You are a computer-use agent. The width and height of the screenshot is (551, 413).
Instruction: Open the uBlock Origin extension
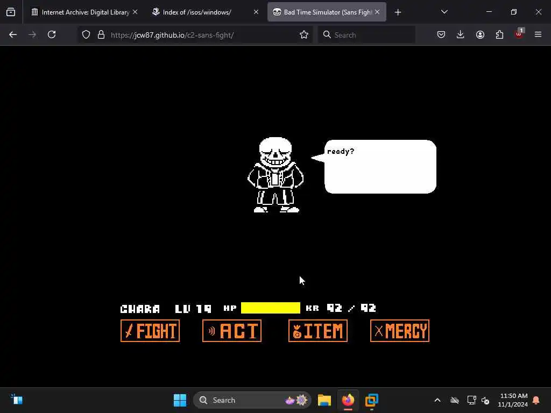click(x=519, y=34)
